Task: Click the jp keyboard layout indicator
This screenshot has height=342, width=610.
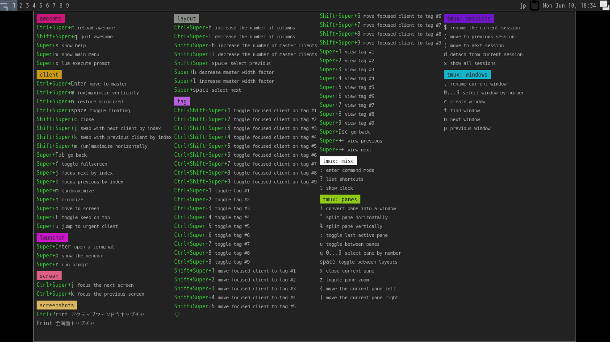Action: [x=523, y=5]
